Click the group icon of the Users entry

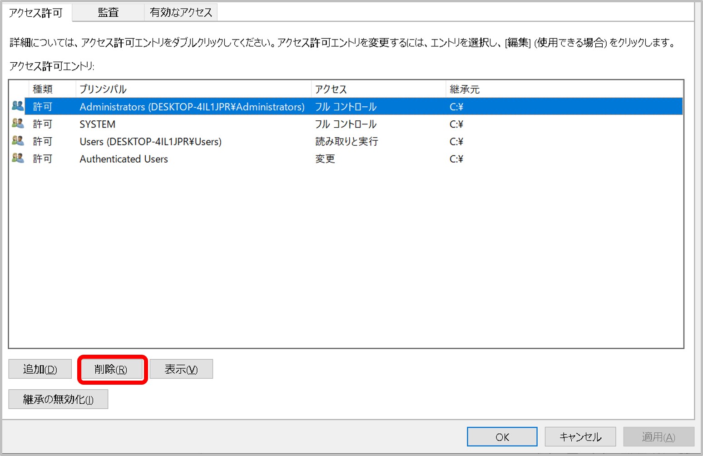[x=18, y=141]
